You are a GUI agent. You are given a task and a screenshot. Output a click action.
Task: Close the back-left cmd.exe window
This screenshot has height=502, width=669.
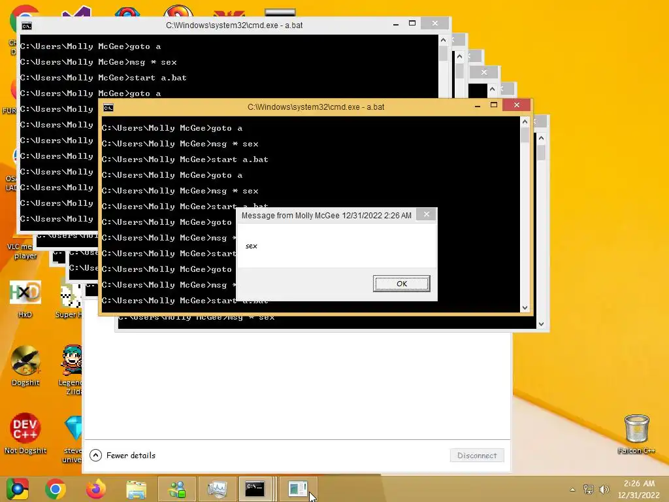tap(434, 23)
